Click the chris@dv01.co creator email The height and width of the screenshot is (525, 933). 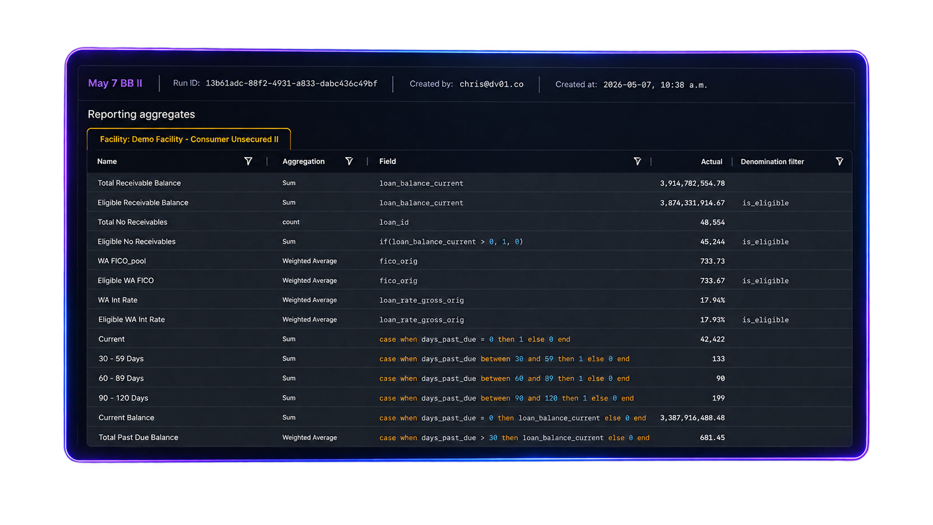492,84
